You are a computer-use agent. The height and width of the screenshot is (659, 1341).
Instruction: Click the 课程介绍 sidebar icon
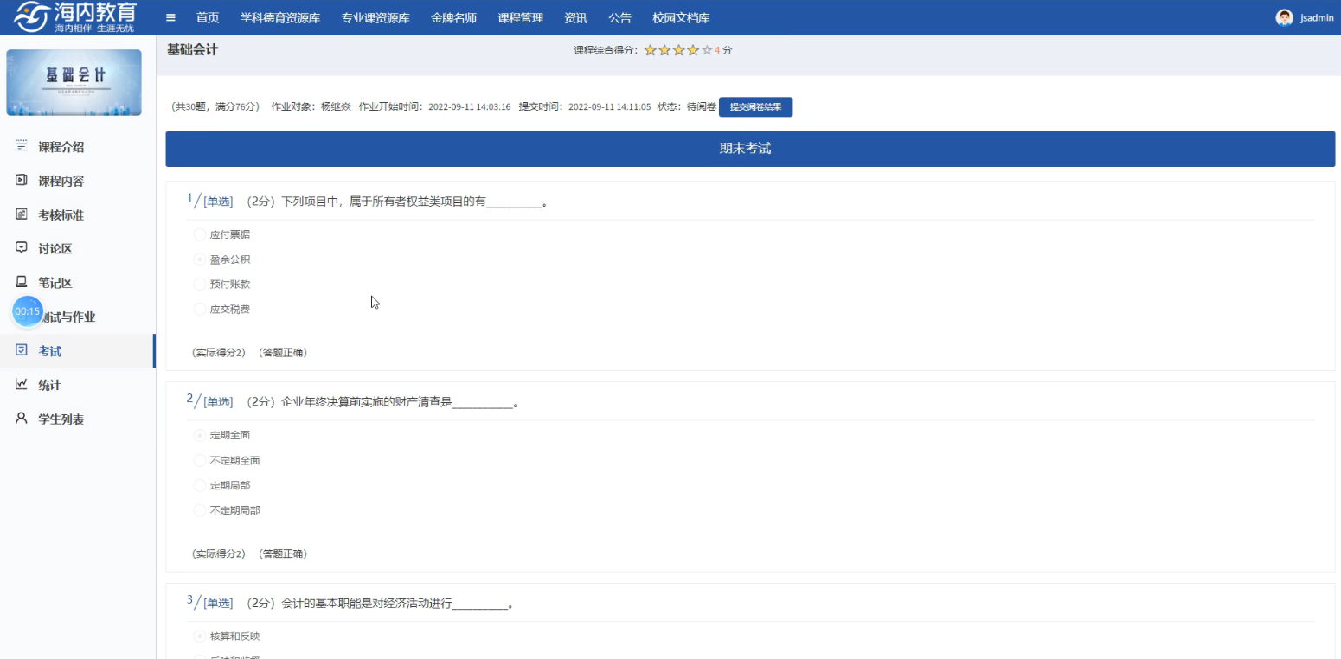tap(22, 146)
